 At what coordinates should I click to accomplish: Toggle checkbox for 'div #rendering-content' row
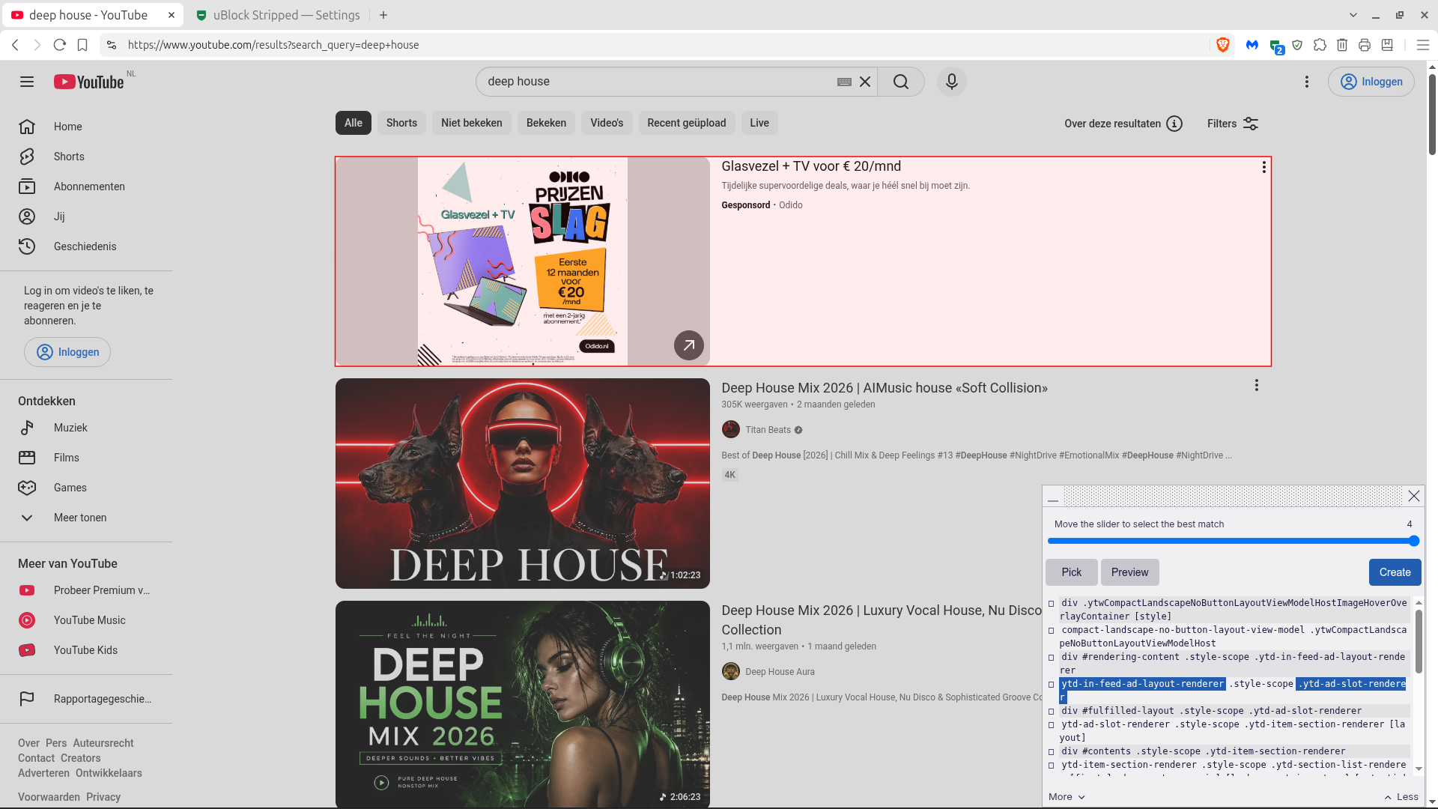pyautogui.click(x=1052, y=657)
